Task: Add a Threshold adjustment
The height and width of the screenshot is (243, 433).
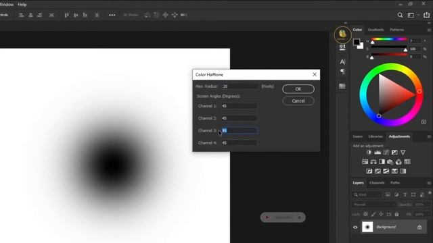Action: [x=386, y=171]
